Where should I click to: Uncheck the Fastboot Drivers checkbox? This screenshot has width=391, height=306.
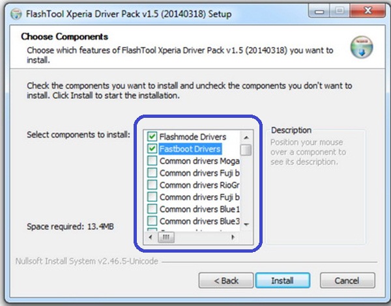tap(152, 148)
